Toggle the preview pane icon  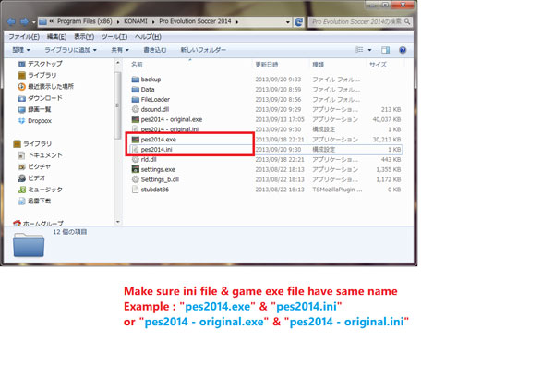coord(385,50)
